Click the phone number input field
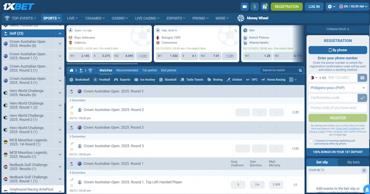Viewport: 370px width, 194px height. tap(342, 78)
